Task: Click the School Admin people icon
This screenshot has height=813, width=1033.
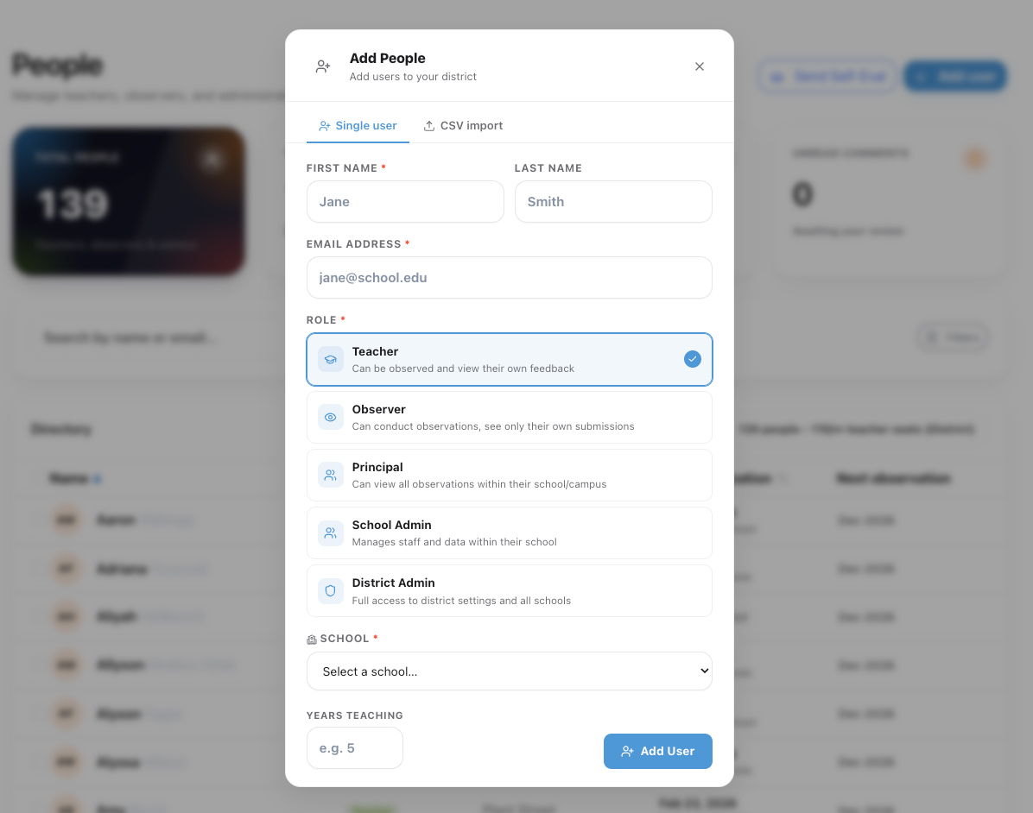Action: point(331,533)
